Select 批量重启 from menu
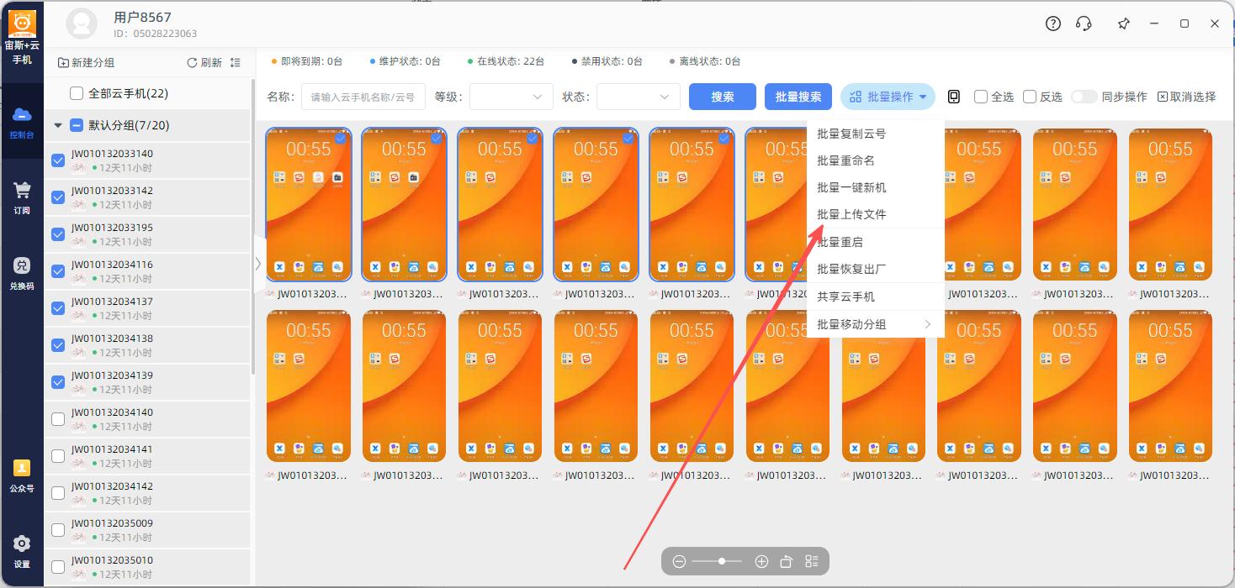The image size is (1235, 588). (x=875, y=242)
